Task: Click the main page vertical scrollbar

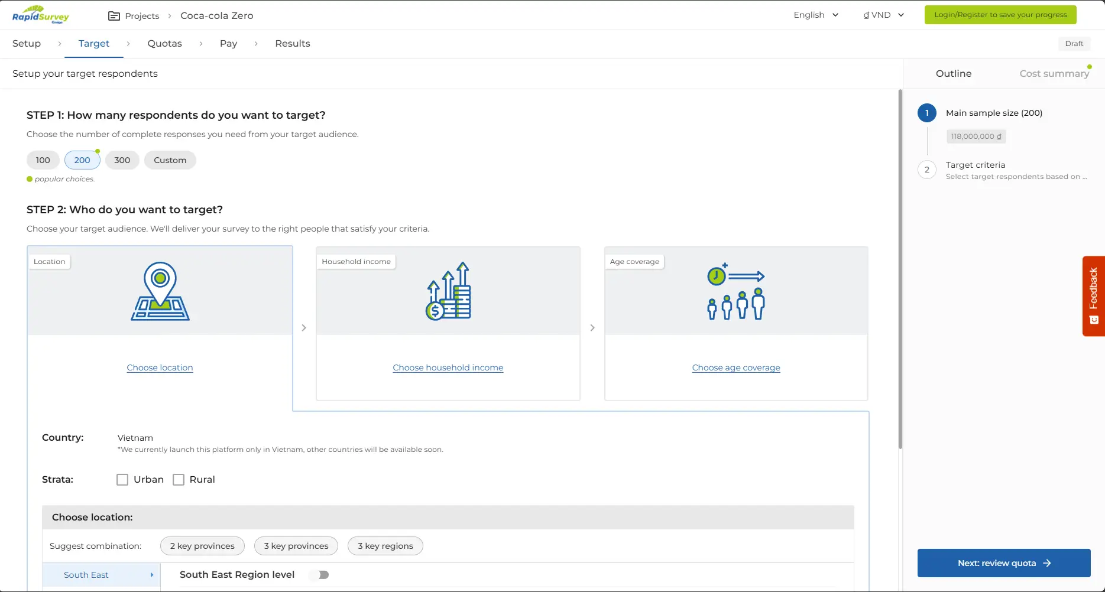Action: 900,269
